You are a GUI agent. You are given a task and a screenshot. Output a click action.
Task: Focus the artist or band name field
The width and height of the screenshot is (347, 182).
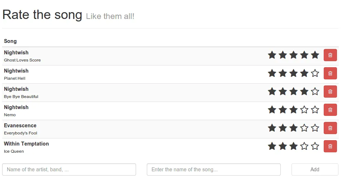(69, 169)
